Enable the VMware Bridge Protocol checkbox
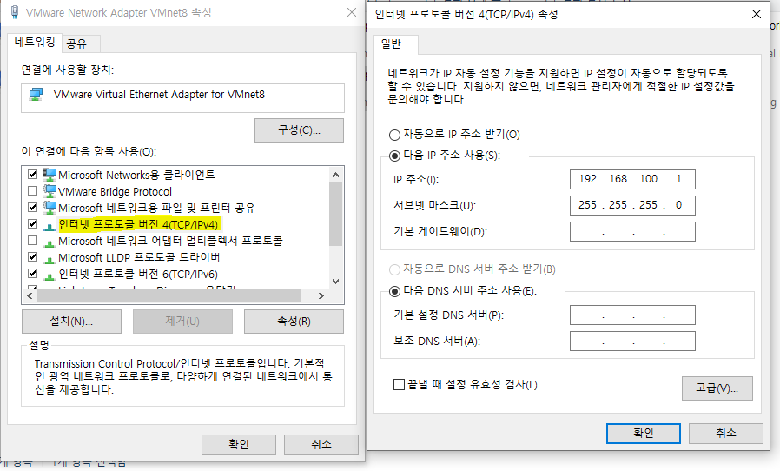This screenshot has width=780, height=471. click(33, 190)
